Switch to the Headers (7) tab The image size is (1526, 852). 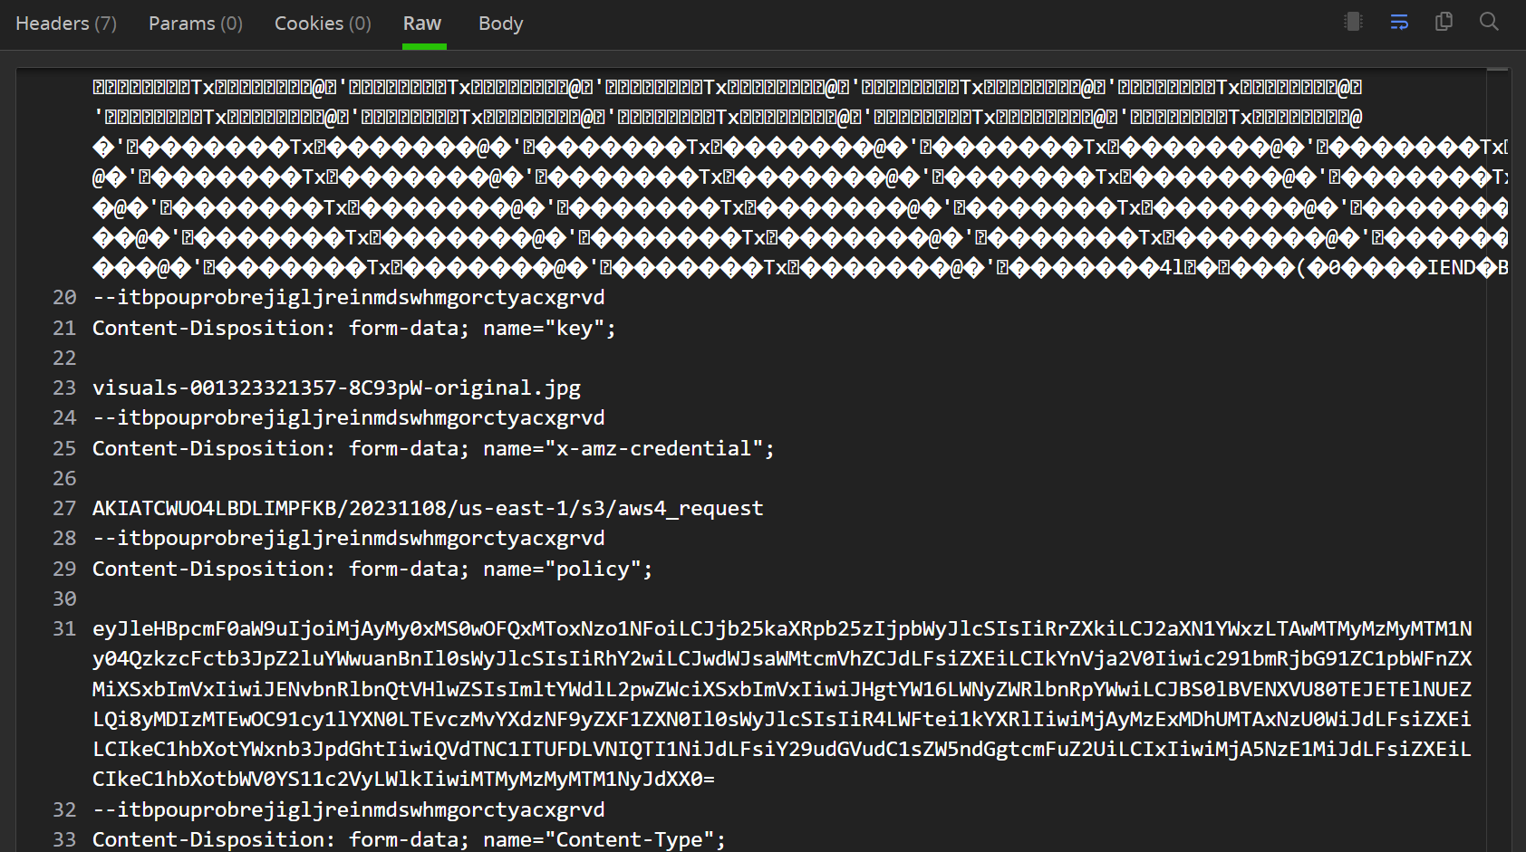[x=66, y=24]
